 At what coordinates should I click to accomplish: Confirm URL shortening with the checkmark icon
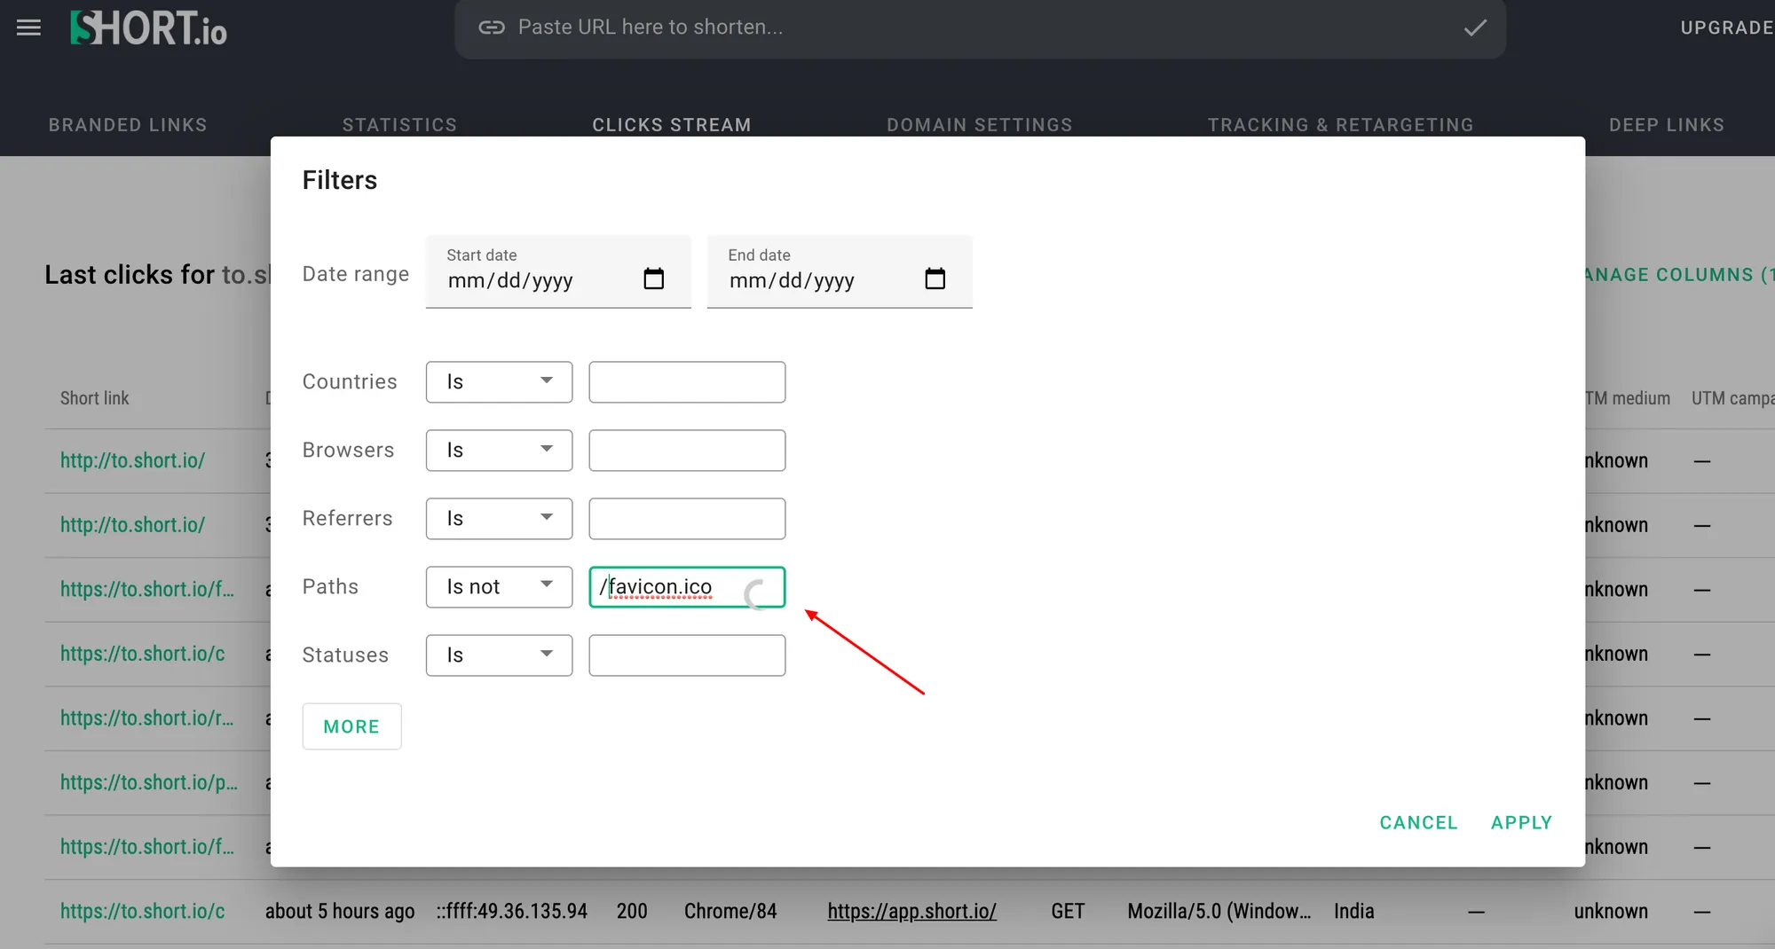(1475, 27)
